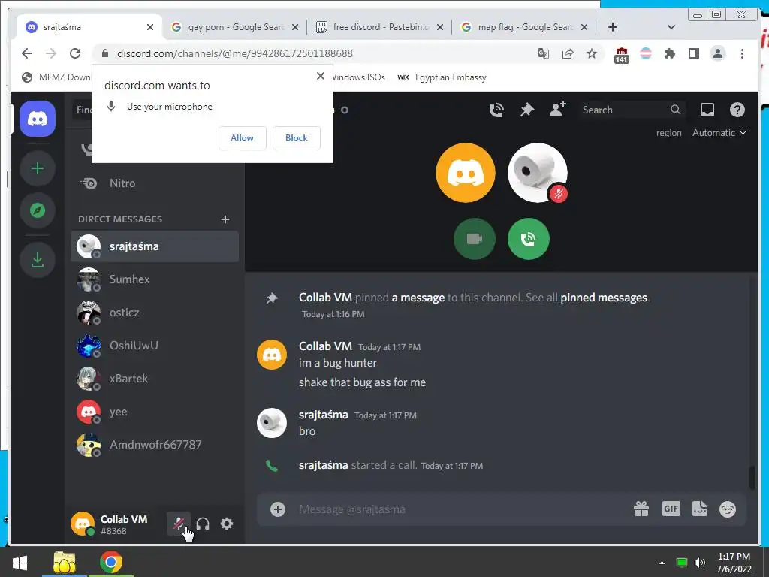The image size is (769, 577).
Task: Start voice call icon in header
Action: click(x=496, y=110)
